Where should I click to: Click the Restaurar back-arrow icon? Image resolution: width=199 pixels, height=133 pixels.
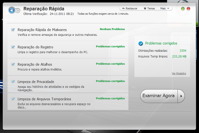click(x=123, y=8)
